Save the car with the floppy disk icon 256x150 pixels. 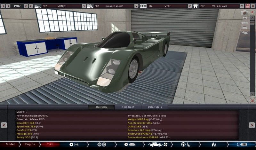(x=247, y=6)
